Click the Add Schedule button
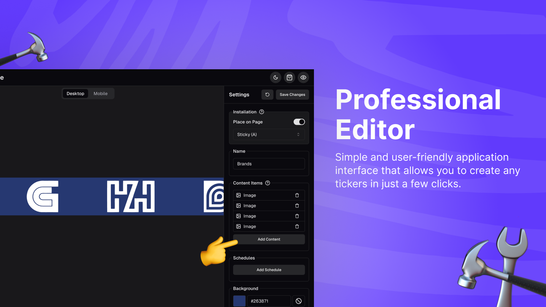This screenshot has width=546, height=307. coord(269,269)
